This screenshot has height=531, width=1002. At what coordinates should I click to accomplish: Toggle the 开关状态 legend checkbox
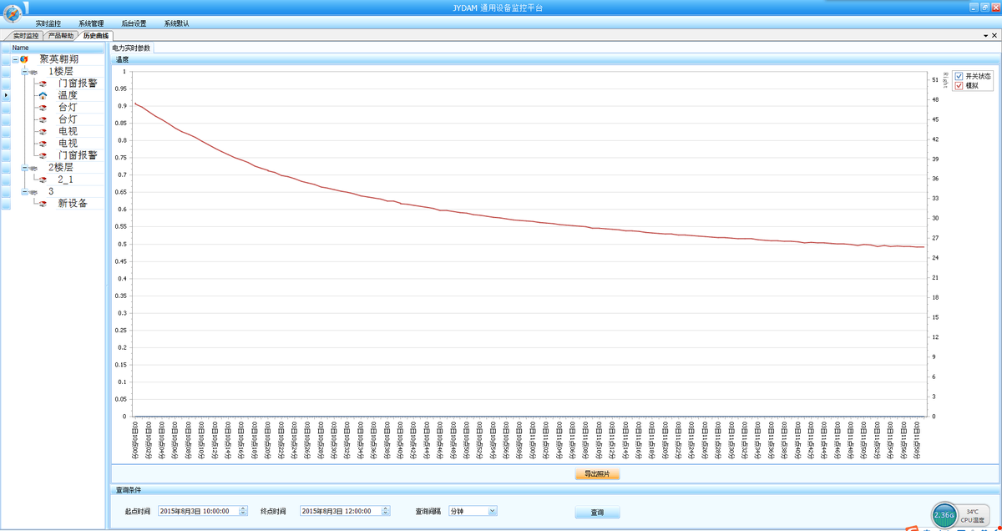959,76
